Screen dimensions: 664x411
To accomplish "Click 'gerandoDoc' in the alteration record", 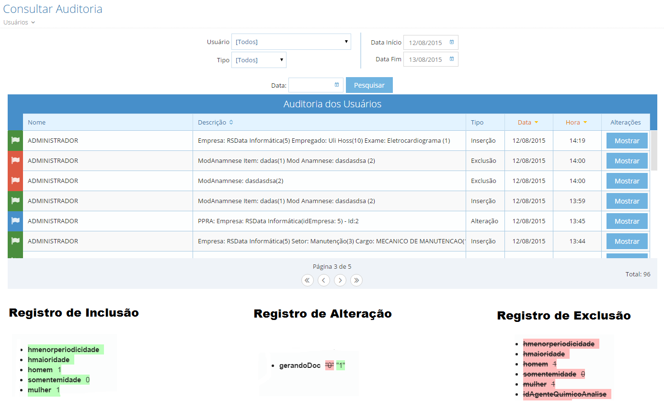I will (x=300, y=365).
